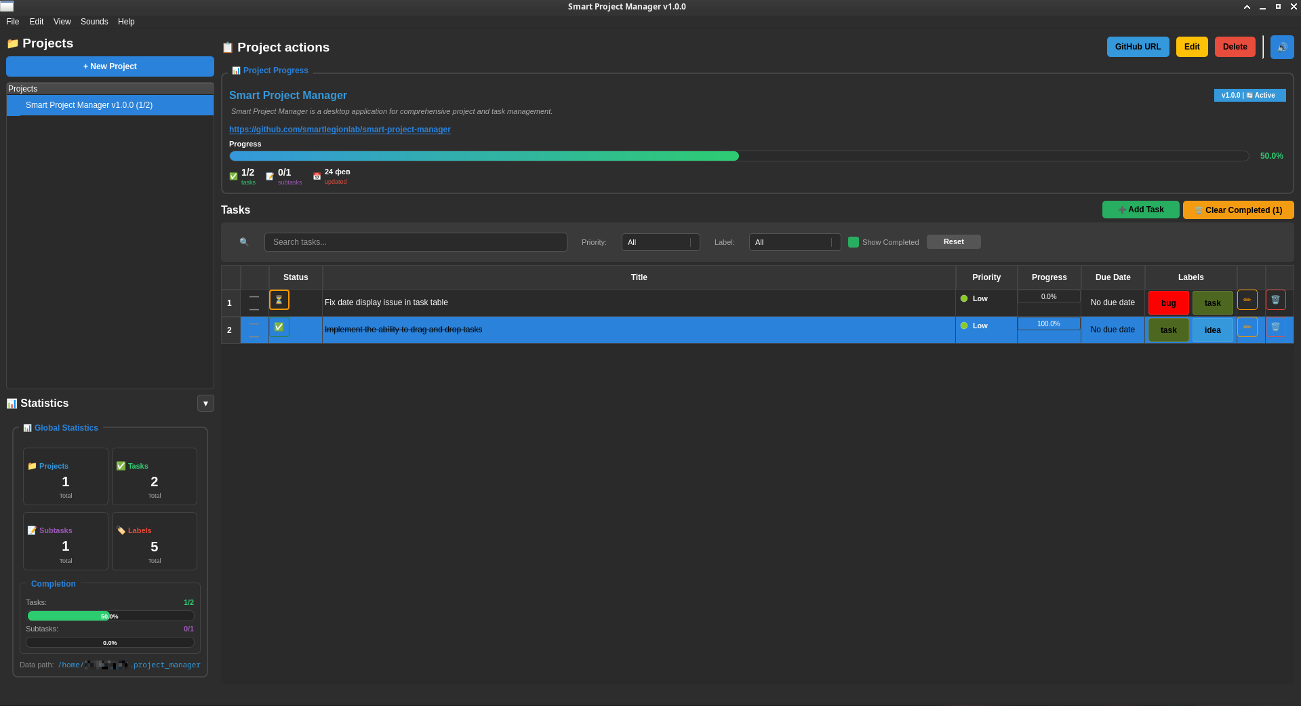Click drag handle of 'Fix date display' row
Viewport: 1301px width, 706px height.
(x=254, y=303)
